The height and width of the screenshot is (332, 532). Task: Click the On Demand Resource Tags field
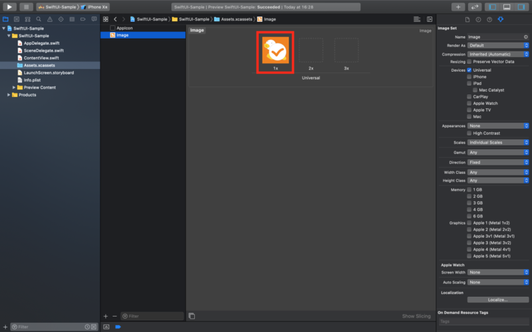[x=483, y=321]
